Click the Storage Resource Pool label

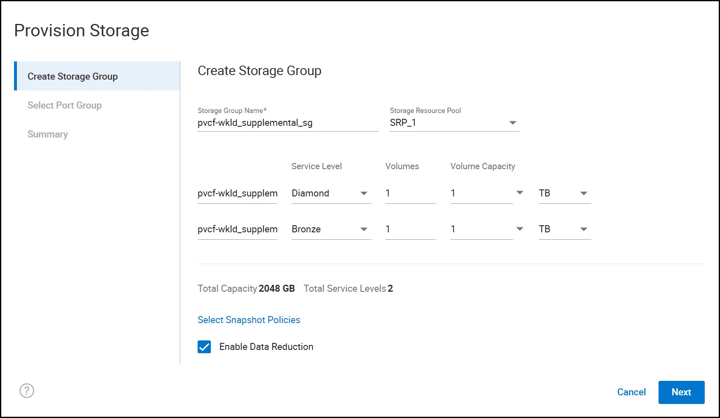pyautogui.click(x=425, y=111)
